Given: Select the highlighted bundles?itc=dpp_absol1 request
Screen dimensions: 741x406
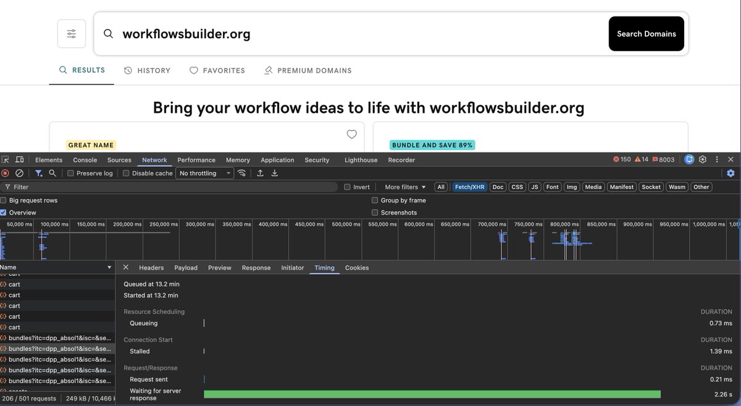Looking at the screenshot, I should coord(57,349).
